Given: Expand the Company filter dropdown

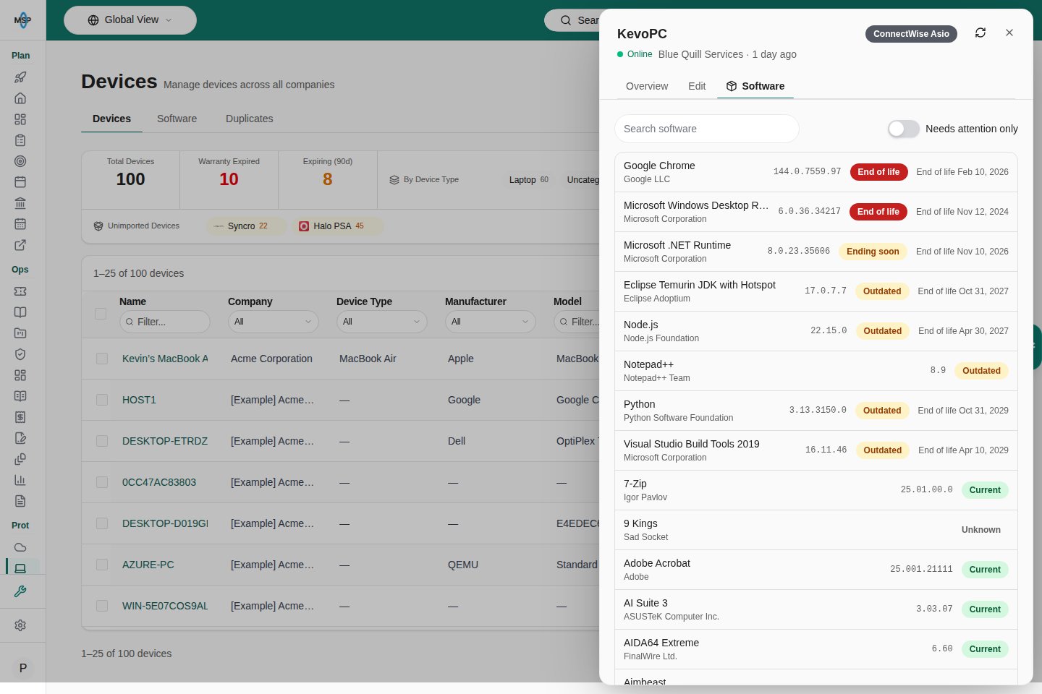Looking at the screenshot, I should (x=274, y=322).
